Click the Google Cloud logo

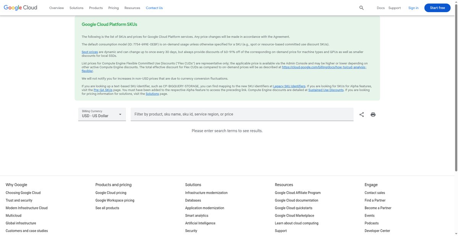click(x=21, y=8)
